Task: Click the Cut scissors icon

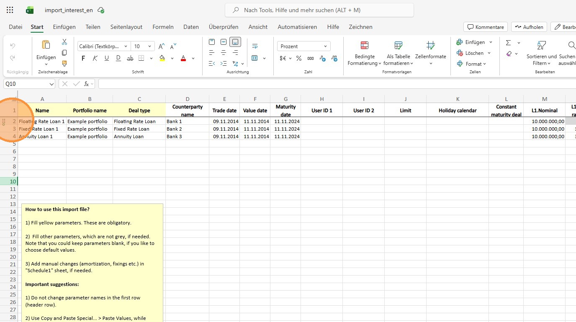Action: [x=64, y=42]
